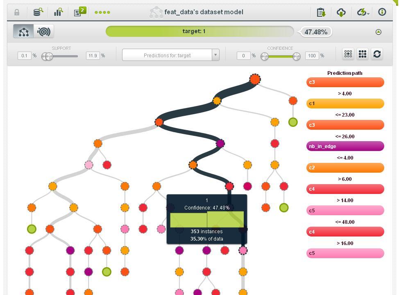399x295 pixels.
Task: Click the target: 1 prediction bar
Action: (200, 32)
